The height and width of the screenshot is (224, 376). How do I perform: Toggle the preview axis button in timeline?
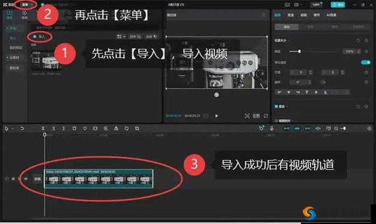pyautogui.click(x=318, y=128)
